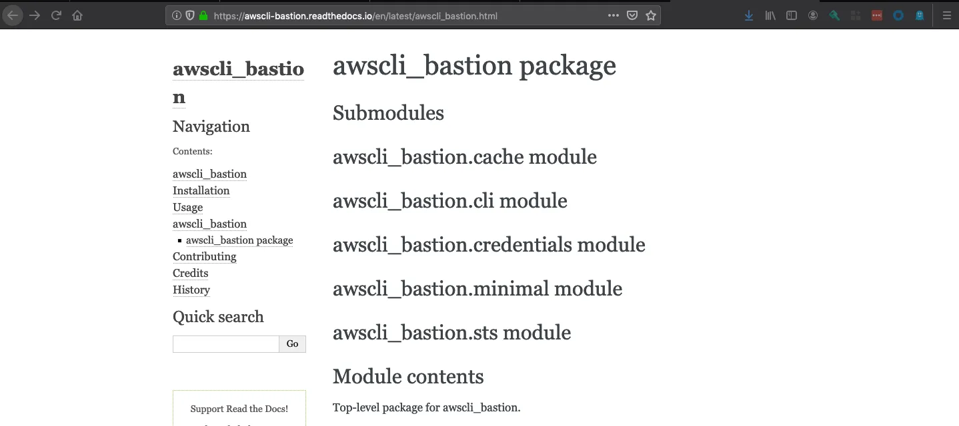Click the browser back arrow
This screenshot has height=426, width=959.
tap(13, 15)
